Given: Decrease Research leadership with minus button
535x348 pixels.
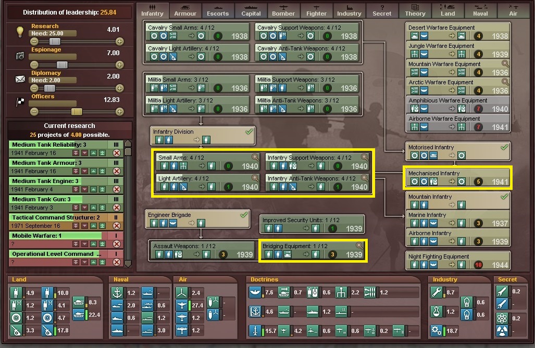Looking at the screenshot, I should (34, 41).
